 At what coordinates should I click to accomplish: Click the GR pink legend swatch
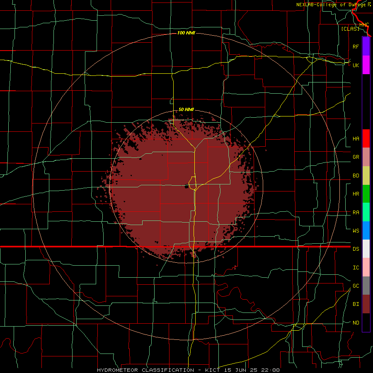(366, 157)
